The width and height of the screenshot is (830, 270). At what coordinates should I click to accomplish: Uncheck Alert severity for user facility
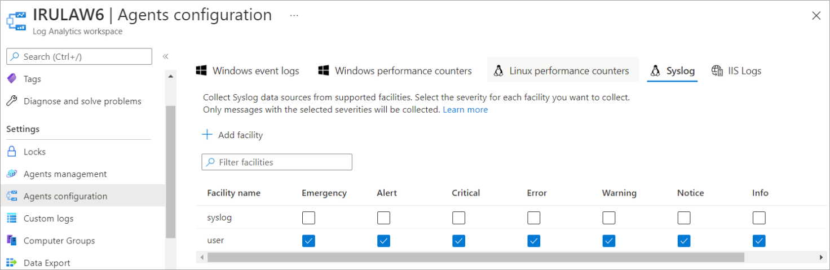(383, 241)
